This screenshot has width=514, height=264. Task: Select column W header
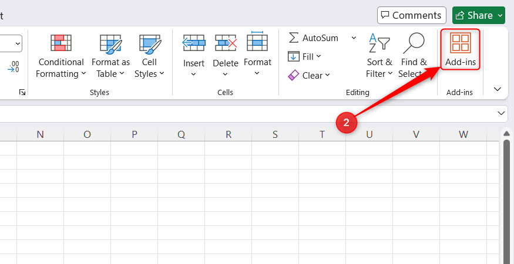click(x=463, y=134)
